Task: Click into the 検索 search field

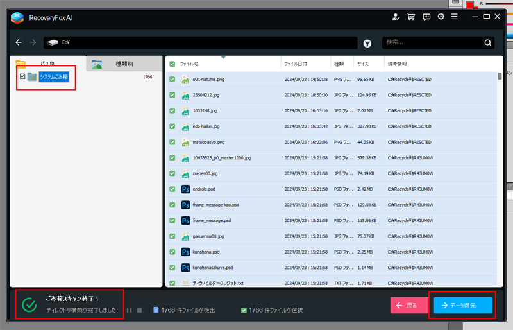Action: 431,43
